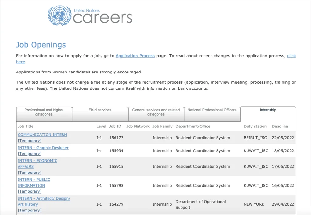Click the United Nations careers wordmark
311x215 pixels.
(x=102, y=17)
